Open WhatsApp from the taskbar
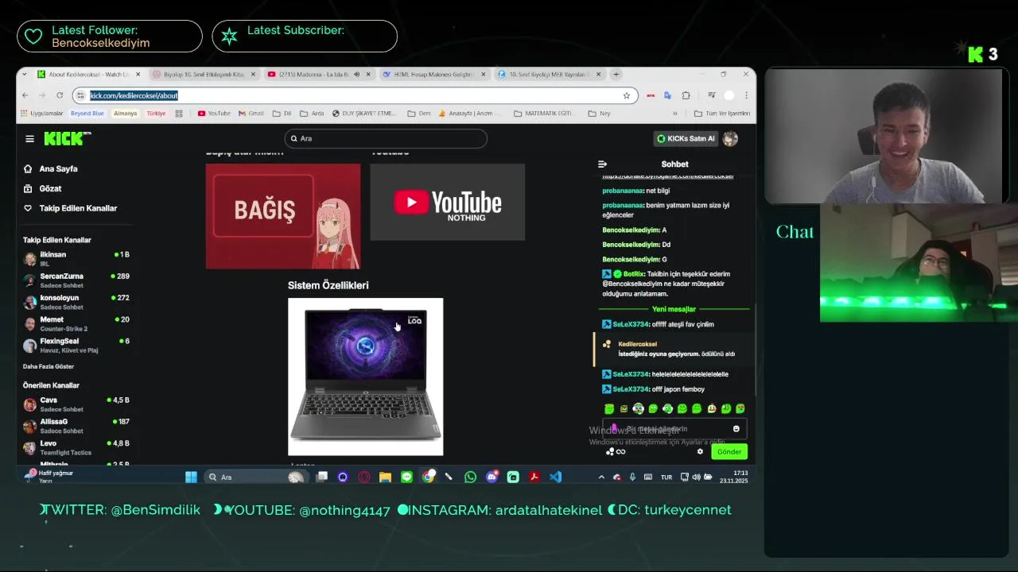 coord(470,477)
